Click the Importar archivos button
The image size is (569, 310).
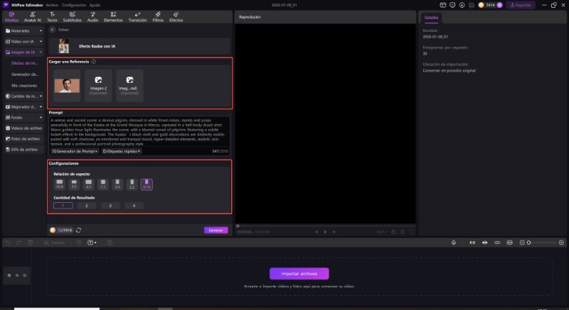[299, 273]
